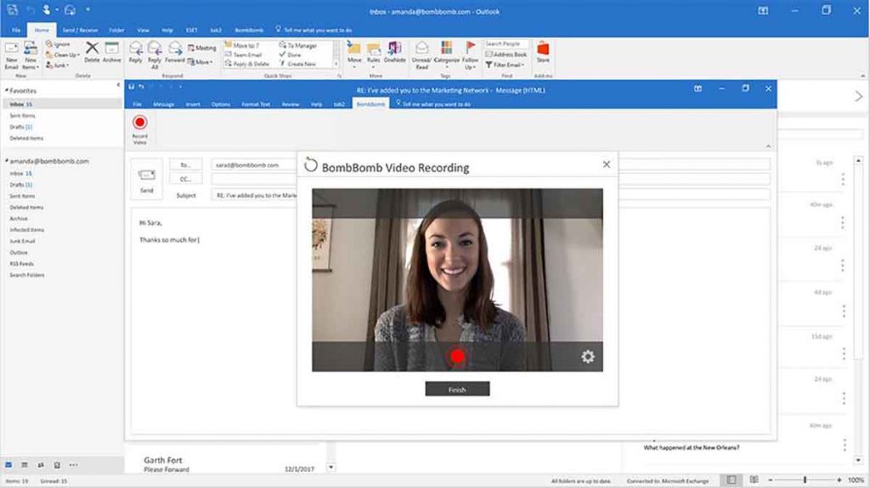Select Sent Items under Favorites

click(22, 115)
